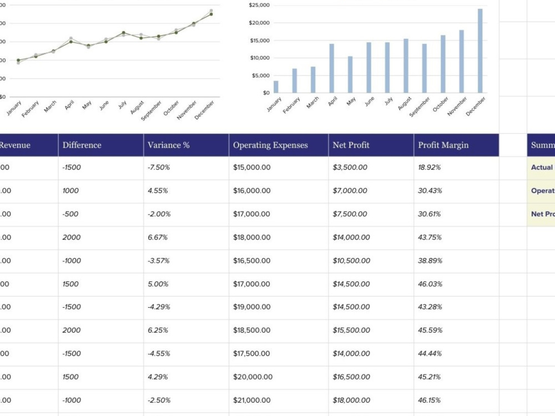555x416 pixels.
Task: Click the $16,500.00 net profit cell
Action: (x=371, y=377)
